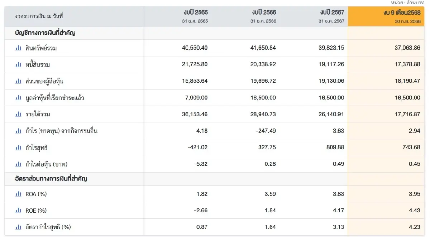Select the งบปี 2565 column header

[x=195, y=13]
